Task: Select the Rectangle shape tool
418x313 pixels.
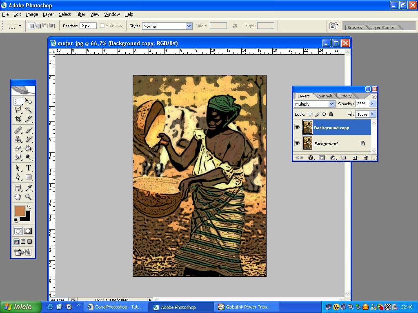Action: 28,177
